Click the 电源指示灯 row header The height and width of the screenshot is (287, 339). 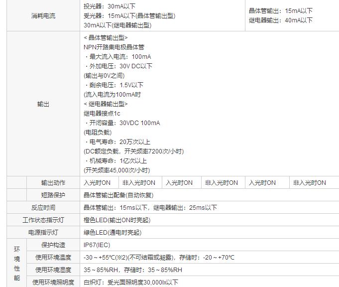(43, 233)
